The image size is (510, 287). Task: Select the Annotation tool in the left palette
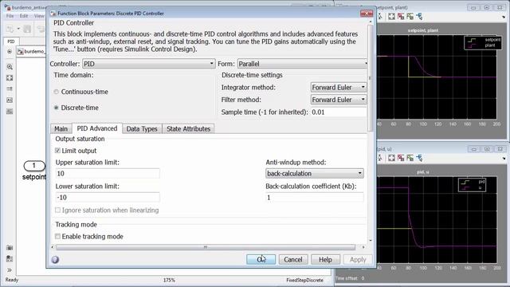pyautogui.click(x=10, y=100)
